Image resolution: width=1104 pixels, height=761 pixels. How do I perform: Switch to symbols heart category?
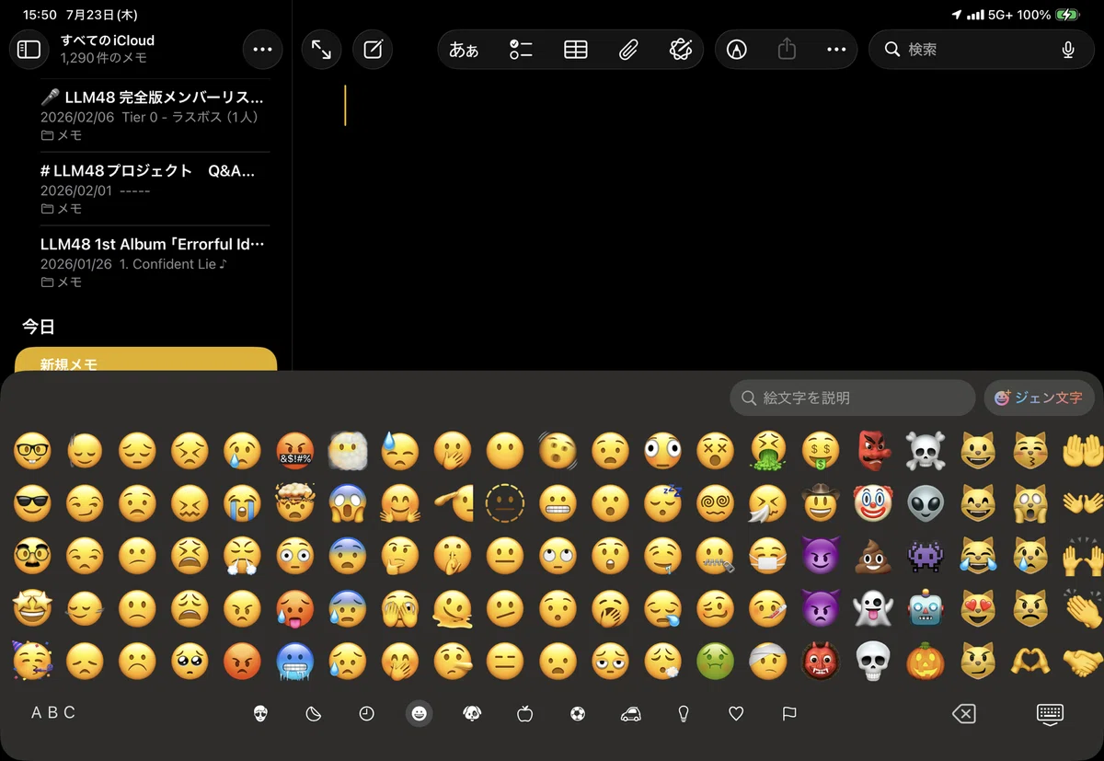735,713
